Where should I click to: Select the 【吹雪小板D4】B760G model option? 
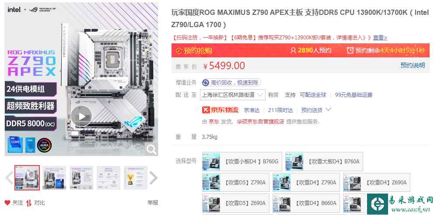coord(242,162)
